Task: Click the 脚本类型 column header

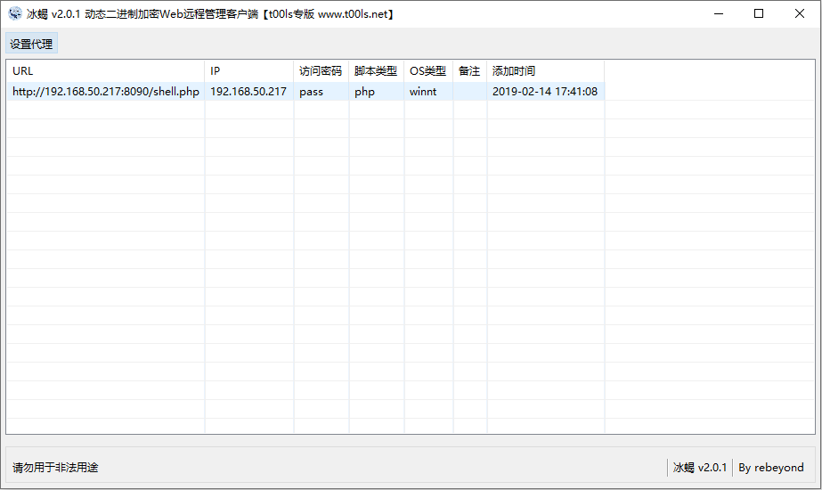Action: click(376, 71)
